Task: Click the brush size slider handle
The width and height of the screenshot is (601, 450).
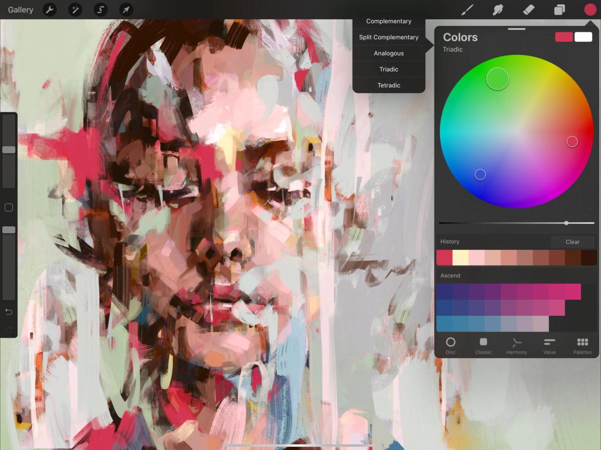Action: click(x=9, y=150)
